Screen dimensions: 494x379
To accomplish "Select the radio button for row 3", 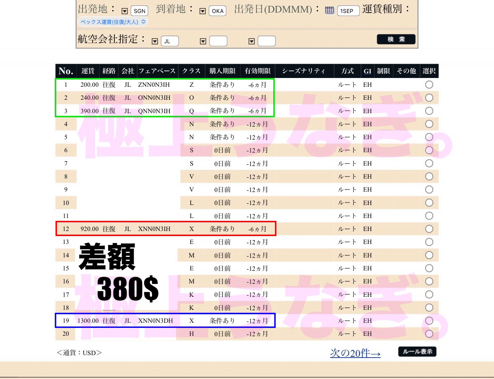I will tap(429, 111).
